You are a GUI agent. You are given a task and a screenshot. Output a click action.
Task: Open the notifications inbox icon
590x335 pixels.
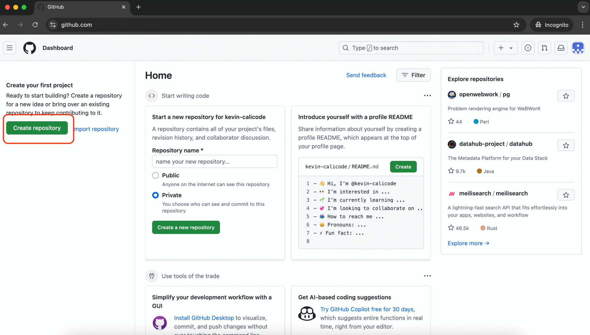click(x=561, y=48)
